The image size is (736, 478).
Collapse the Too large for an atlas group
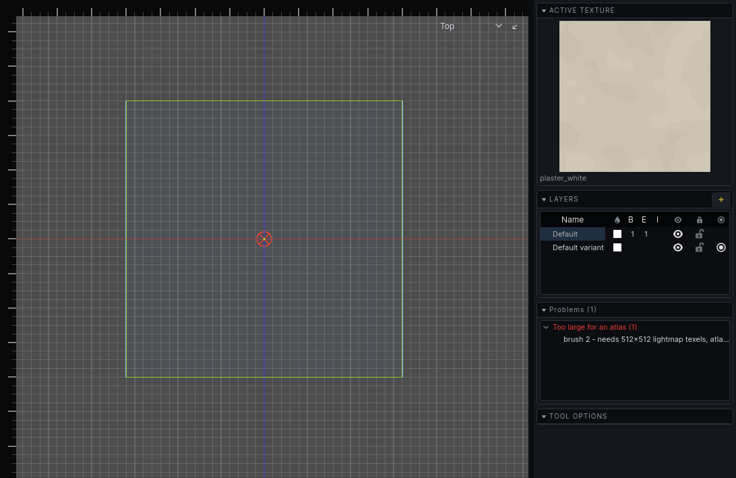(x=546, y=327)
